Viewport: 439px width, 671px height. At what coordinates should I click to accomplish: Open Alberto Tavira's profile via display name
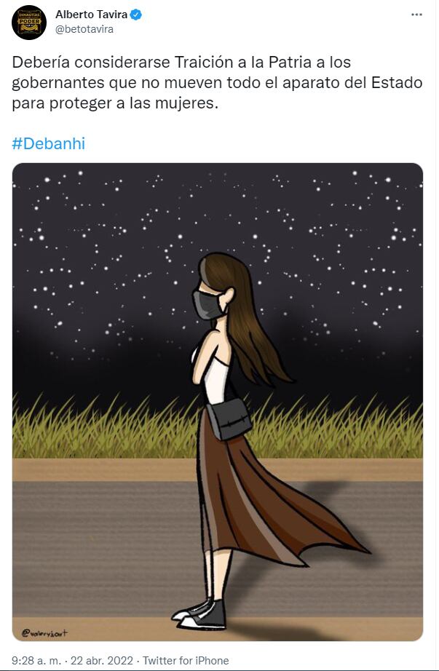point(91,15)
